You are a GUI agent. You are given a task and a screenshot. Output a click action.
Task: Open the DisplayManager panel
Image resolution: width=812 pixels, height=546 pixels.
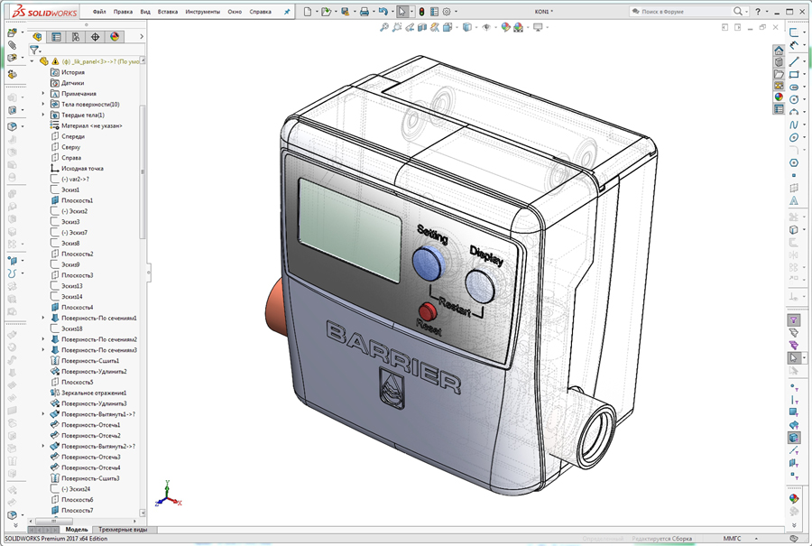(x=115, y=37)
